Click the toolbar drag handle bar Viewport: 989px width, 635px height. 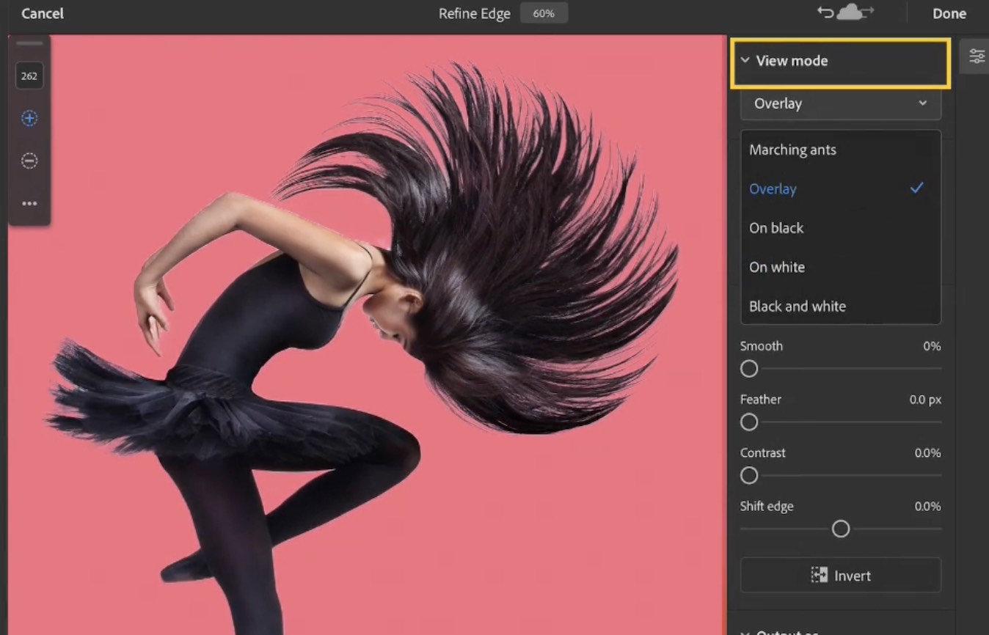(x=29, y=43)
